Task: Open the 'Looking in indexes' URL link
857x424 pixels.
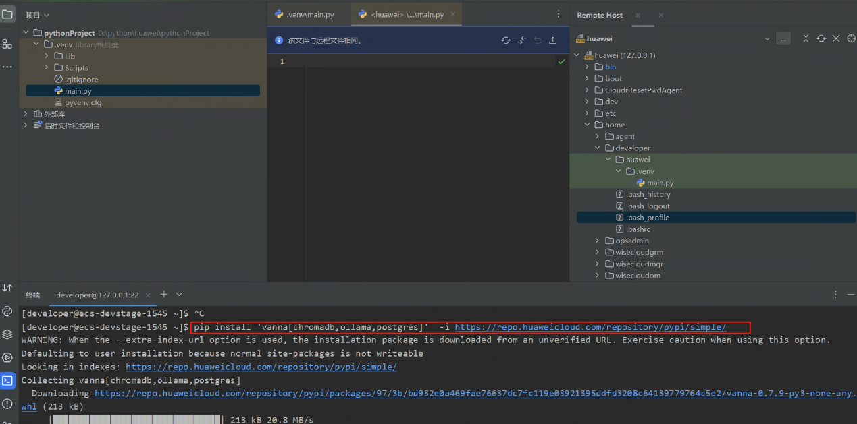Action: [x=261, y=367]
